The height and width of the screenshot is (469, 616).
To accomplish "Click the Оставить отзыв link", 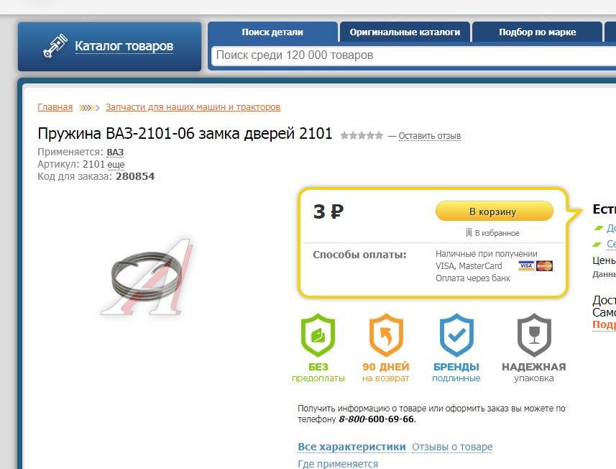I will (x=429, y=136).
